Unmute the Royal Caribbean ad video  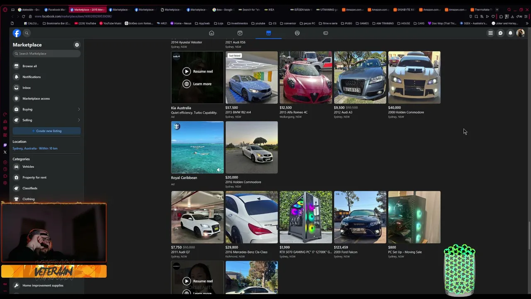219,169
